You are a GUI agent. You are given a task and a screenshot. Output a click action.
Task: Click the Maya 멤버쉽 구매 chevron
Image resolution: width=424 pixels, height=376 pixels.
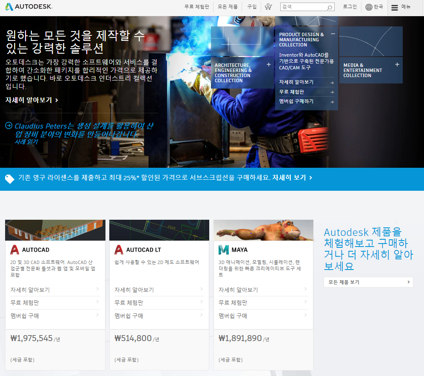306,315
